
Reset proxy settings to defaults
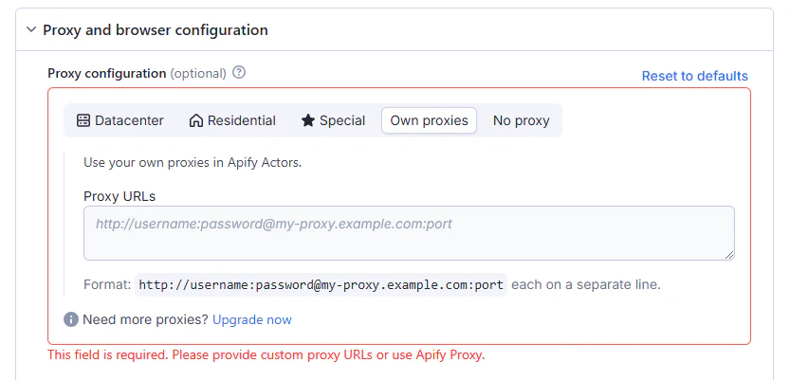pyautogui.click(x=694, y=76)
